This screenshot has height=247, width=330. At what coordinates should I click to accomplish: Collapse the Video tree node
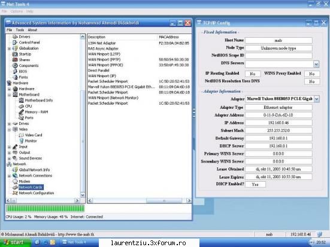pos(9,130)
